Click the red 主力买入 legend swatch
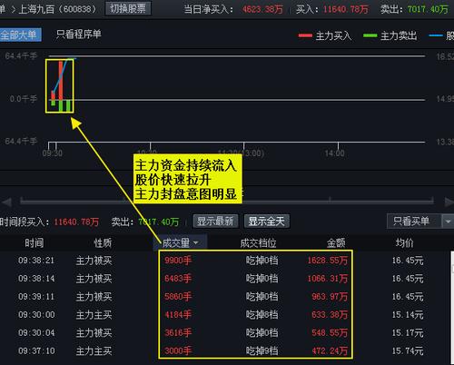 point(305,35)
